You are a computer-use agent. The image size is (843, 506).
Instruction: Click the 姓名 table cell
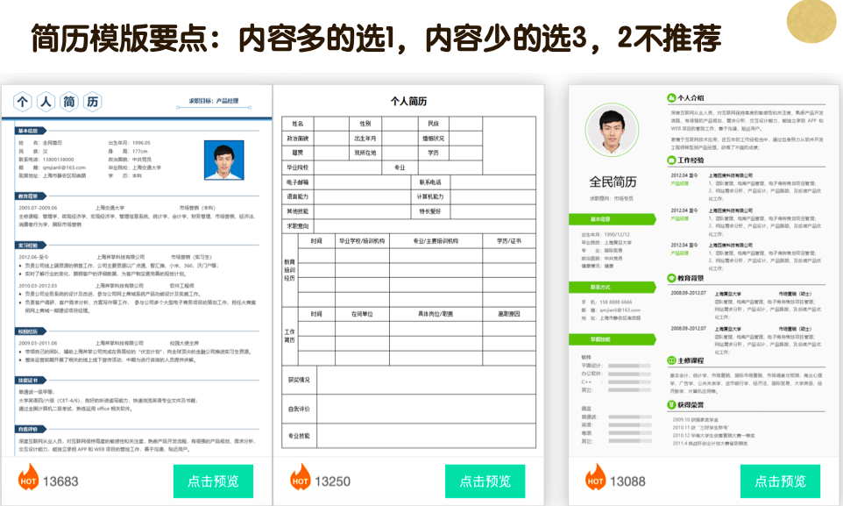(298, 124)
